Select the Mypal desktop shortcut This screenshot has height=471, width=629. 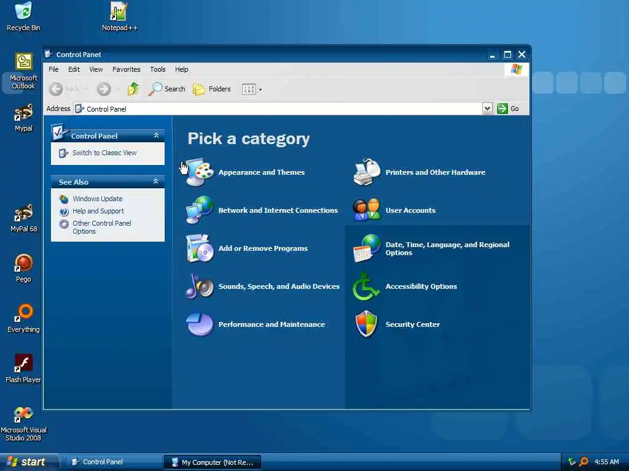[x=23, y=117]
